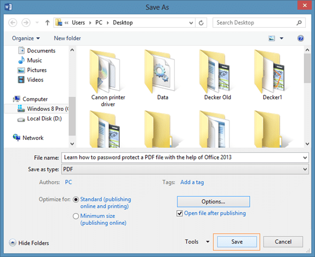
Task: Select Music in the navigation pane
Action: click(30, 61)
